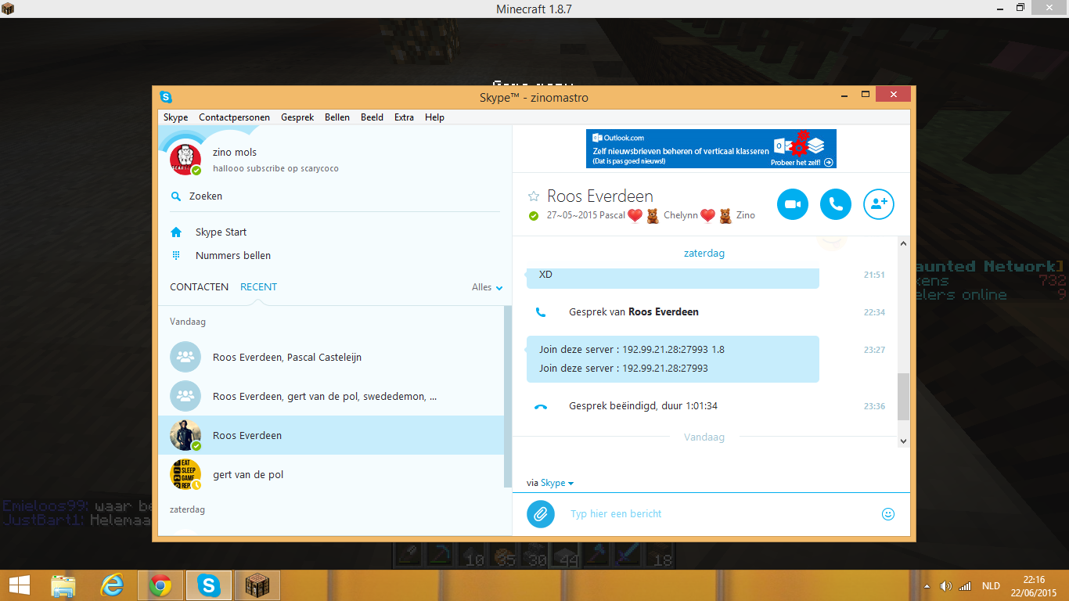Open Windows Start button

19,585
